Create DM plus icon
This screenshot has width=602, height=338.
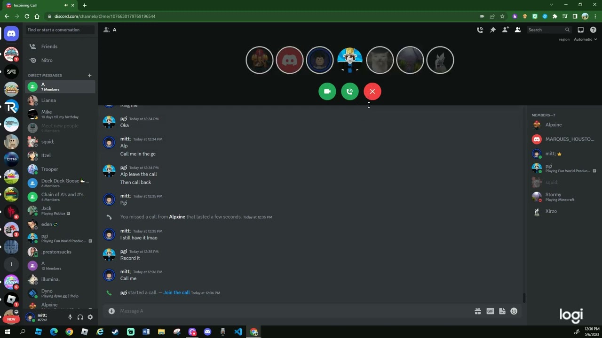pos(89,75)
